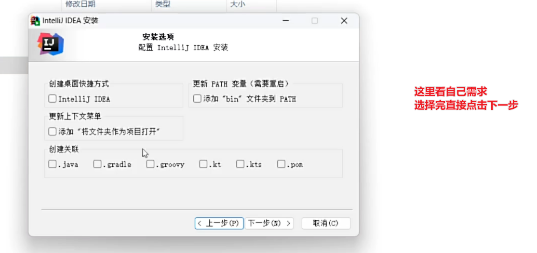
Task: Sort by 修改日期 column in Explorer
Action: click(x=80, y=4)
